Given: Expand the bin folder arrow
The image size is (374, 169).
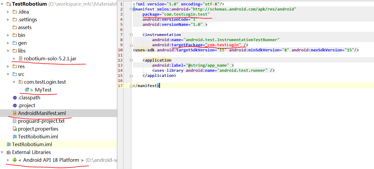Looking at the screenshot, I should coord(8,35).
